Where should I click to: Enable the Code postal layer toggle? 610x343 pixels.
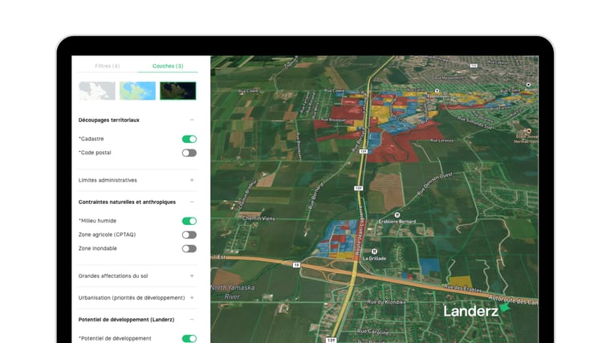(x=189, y=153)
